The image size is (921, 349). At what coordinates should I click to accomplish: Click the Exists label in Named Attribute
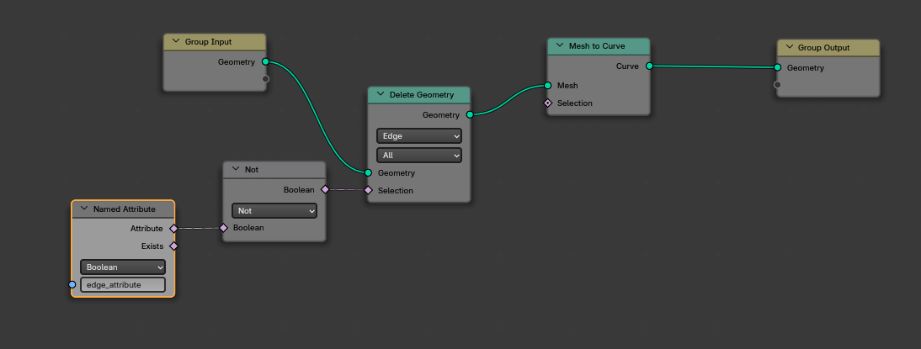pyautogui.click(x=152, y=246)
